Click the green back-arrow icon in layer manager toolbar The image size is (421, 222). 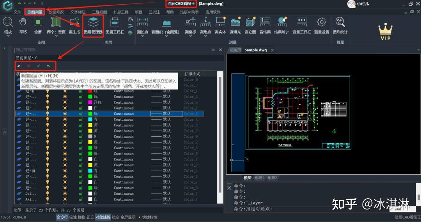(48, 66)
